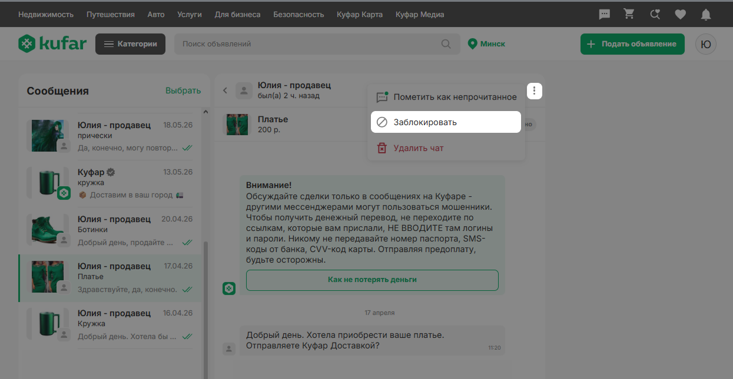Click the Внимание! warning message text
Viewport: 733px width, 379px height.
point(369,222)
